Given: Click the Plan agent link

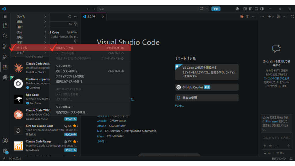Looking at the screenshot, I should click(272, 121).
